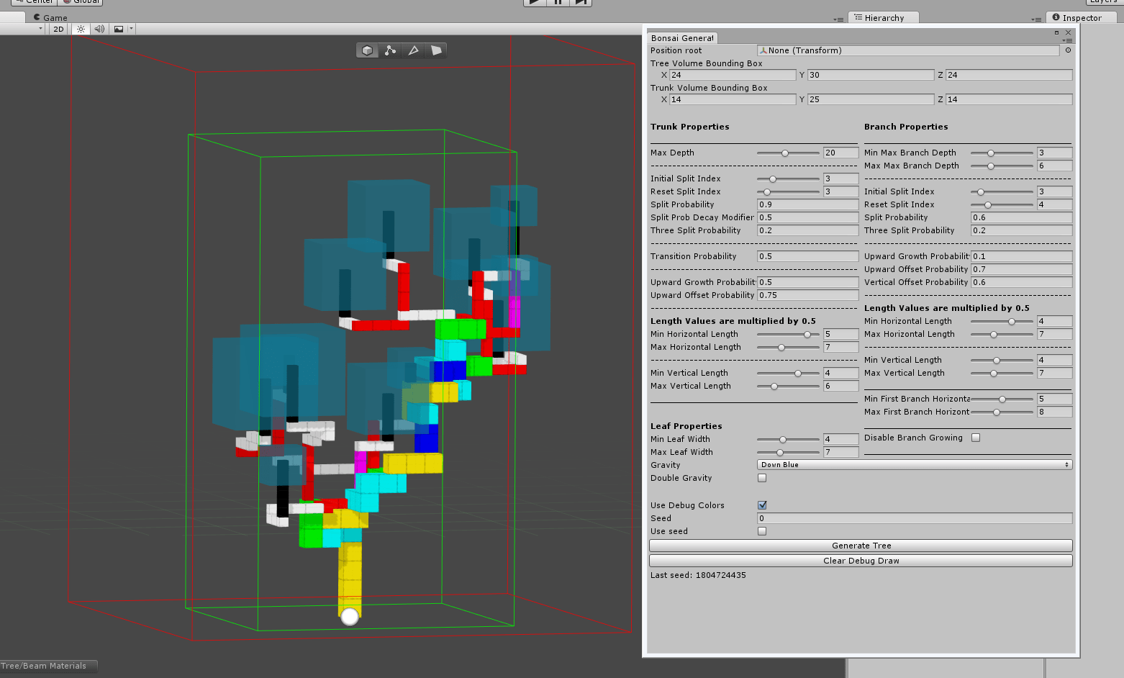Image resolution: width=1124 pixels, height=678 pixels.
Task: Select the cube edit mode in the scene toolbar
Action: coord(368,50)
